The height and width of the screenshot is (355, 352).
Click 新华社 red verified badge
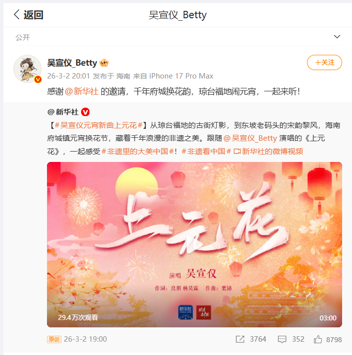[x=86, y=112]
